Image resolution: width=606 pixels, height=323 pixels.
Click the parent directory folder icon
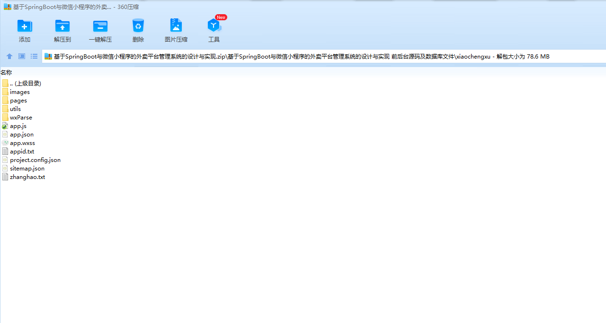point(5,83)
